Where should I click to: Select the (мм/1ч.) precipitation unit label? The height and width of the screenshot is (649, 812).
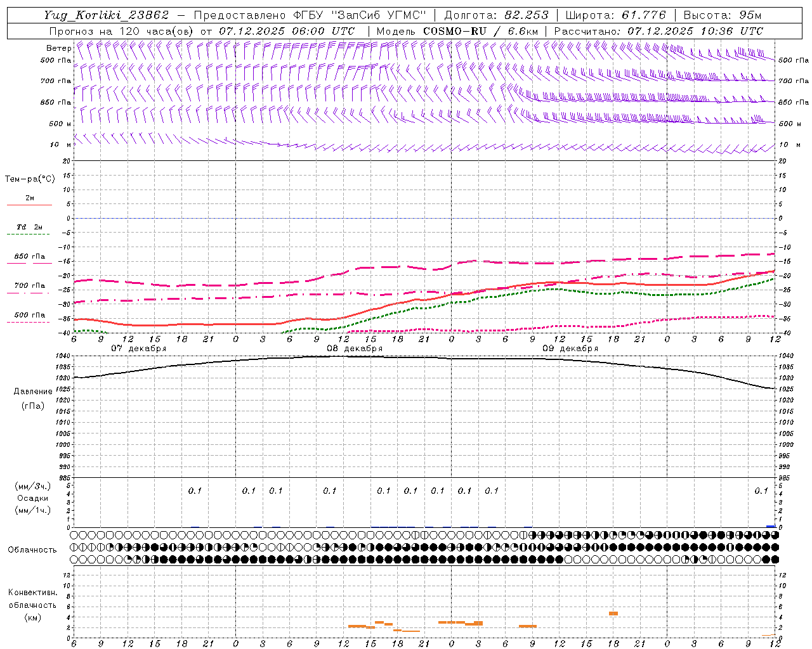(x=33, y=510)
